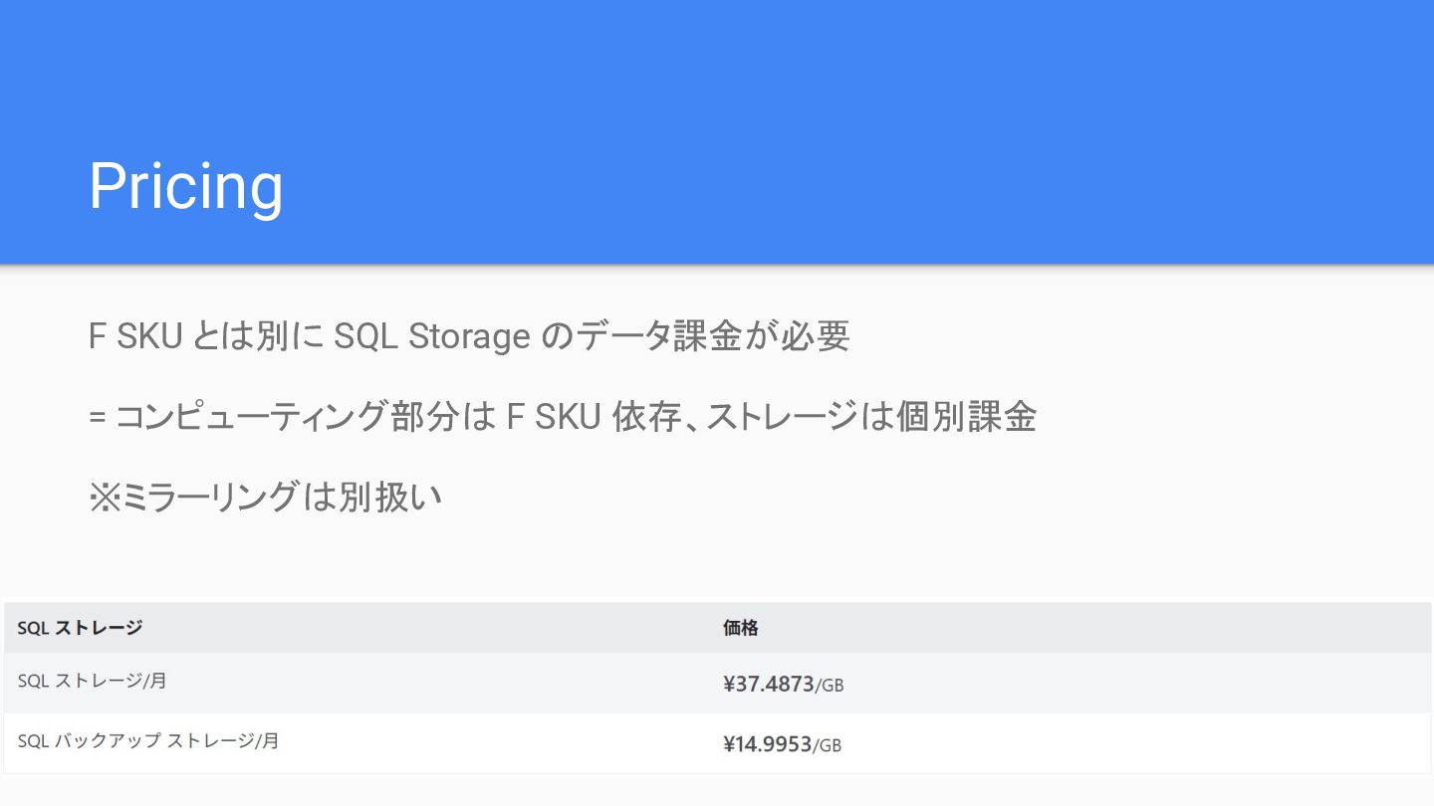
Task: Click the "価格" table column header
Action: point(740,628)
